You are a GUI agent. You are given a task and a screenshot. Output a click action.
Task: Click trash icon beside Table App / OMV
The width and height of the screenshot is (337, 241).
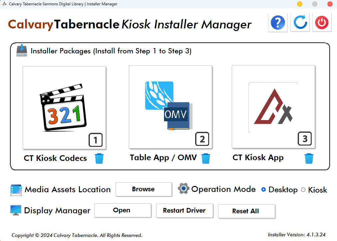click(206, 158)
